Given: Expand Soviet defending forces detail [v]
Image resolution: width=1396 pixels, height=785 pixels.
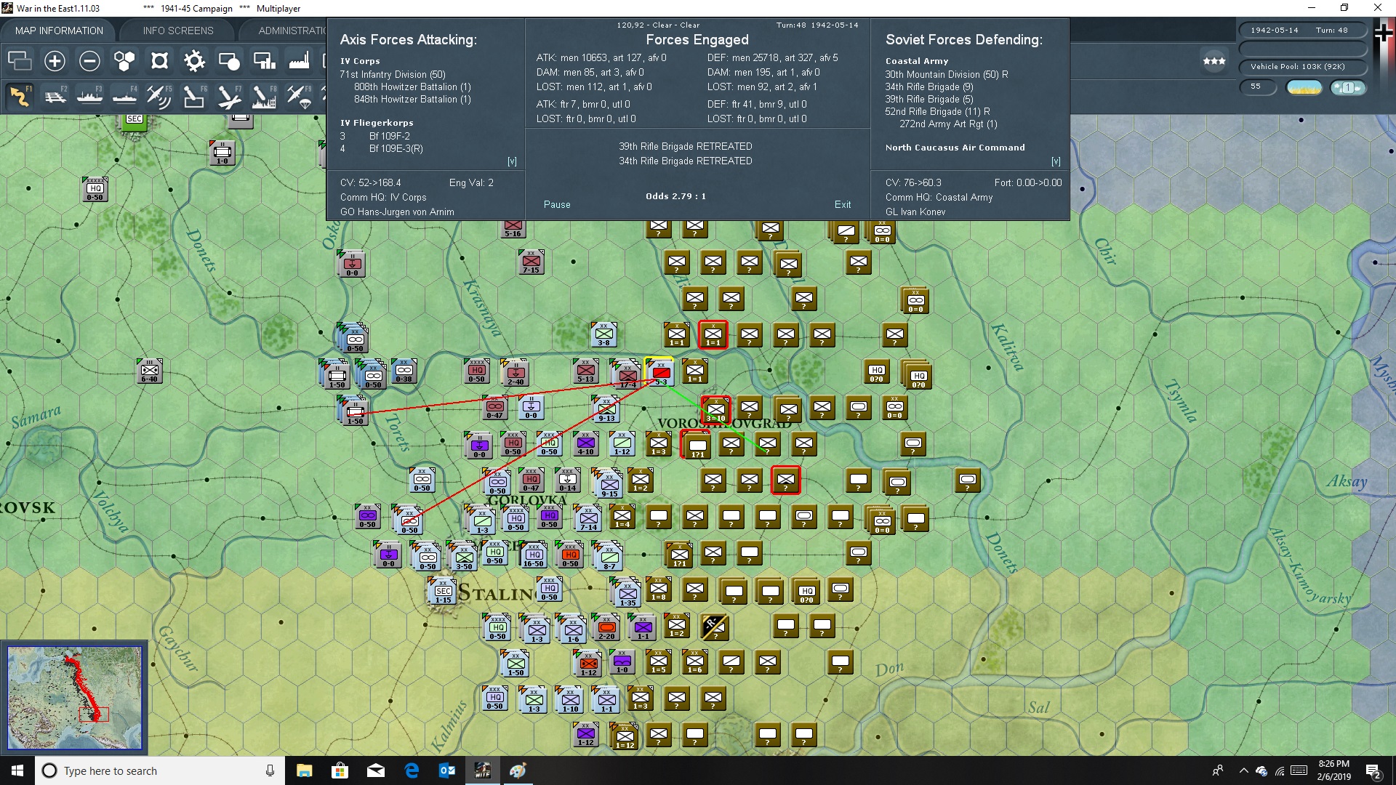Looking at the screenshot, I should 1056,161.
